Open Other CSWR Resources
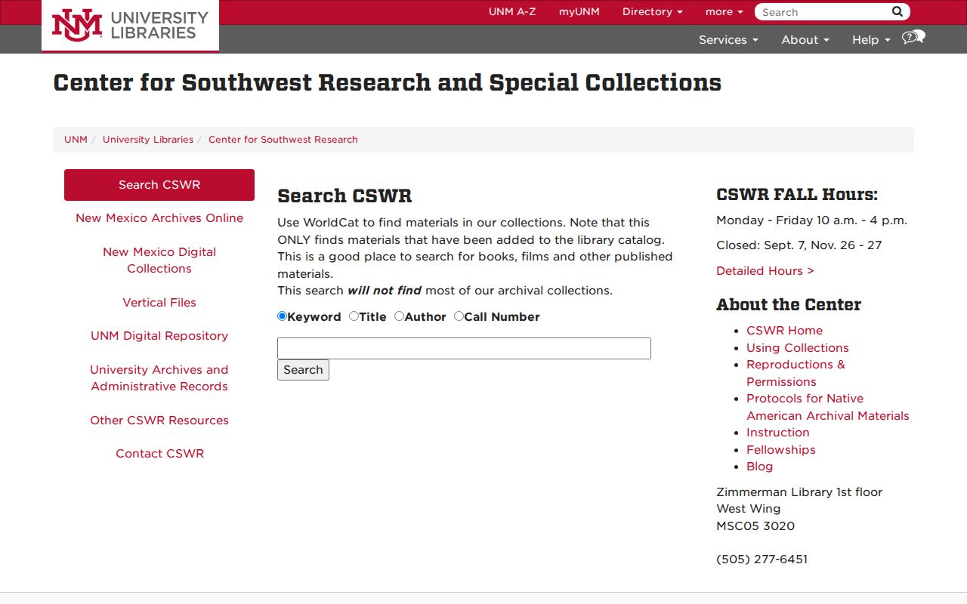The height and width of the screenshot is (604, 967). 159,421
